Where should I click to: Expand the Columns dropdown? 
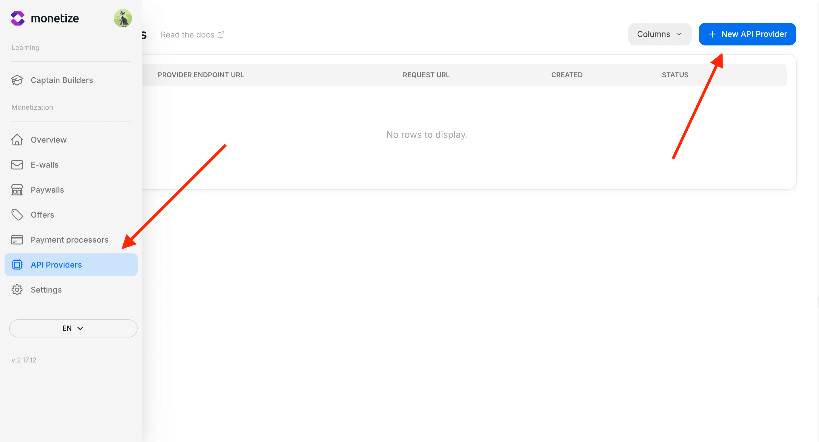[x=659, y=34]
